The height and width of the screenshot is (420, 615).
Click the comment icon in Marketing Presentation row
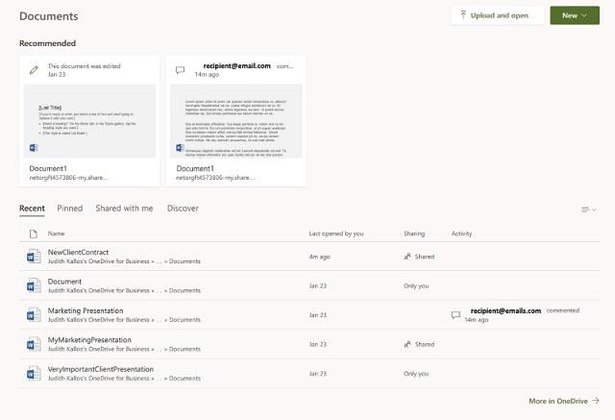click(456, 315)
